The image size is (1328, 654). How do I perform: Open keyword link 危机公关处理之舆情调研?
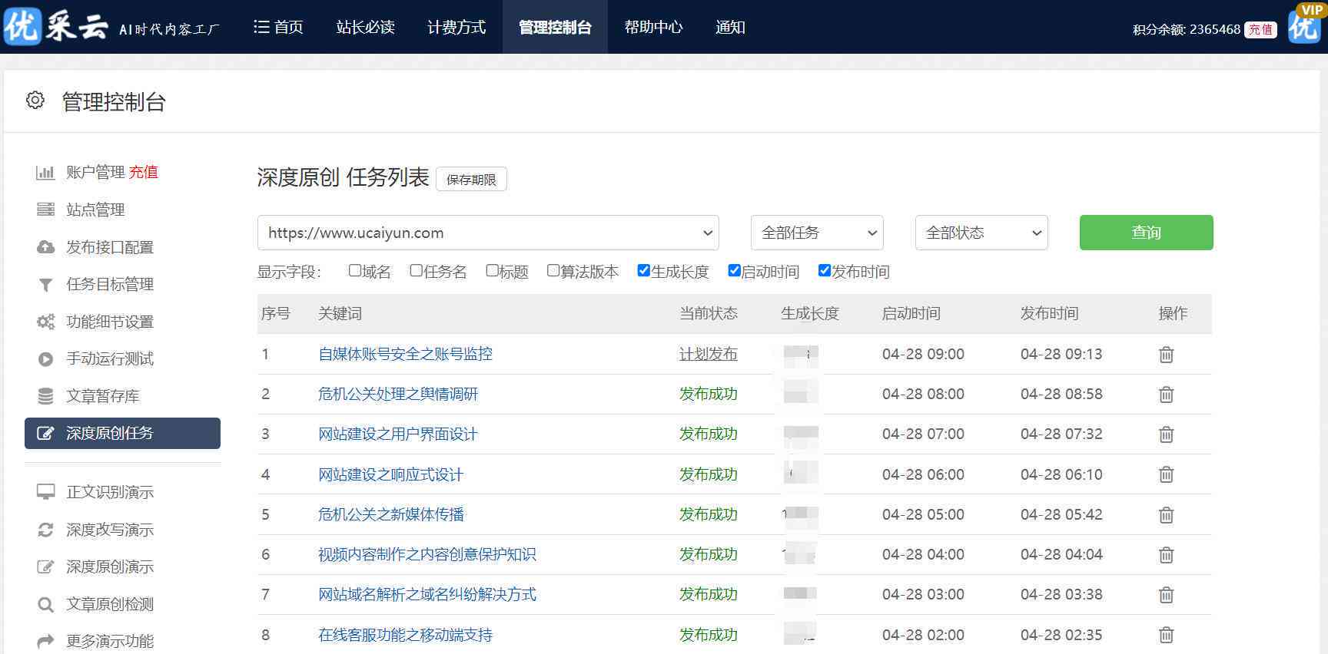398,394
